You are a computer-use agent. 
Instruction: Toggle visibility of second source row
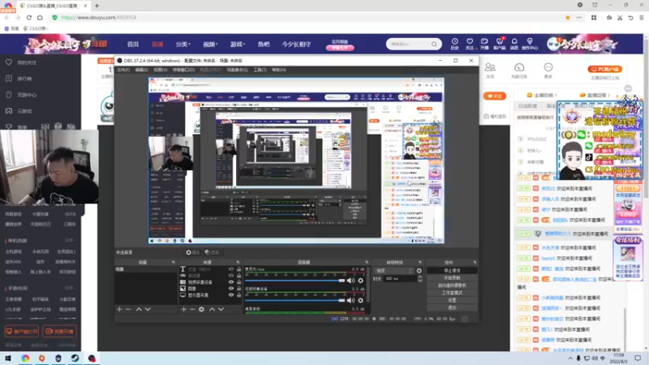pyautogui.click(x=231, y=276)
